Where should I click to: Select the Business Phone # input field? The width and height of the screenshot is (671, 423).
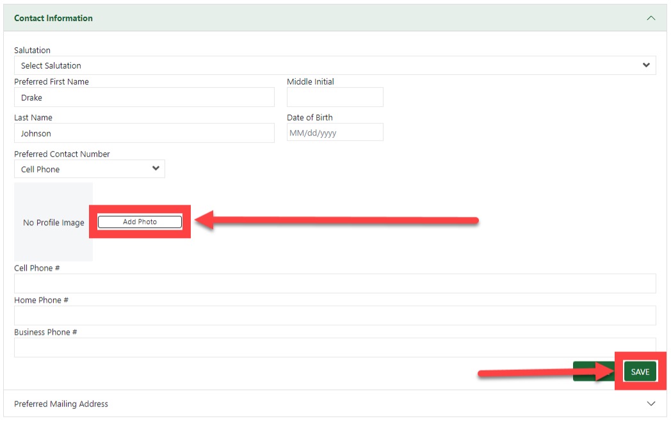(x=335, y=347)
